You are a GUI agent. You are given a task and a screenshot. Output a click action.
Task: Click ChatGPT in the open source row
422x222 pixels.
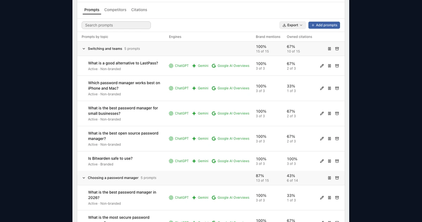179,139
